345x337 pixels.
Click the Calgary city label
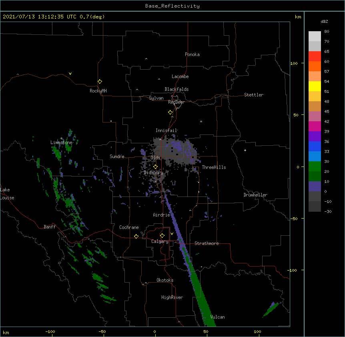click(x=160, y=241)
